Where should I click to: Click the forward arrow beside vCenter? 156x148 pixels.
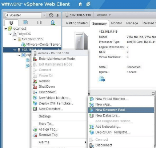tap(44, 15)
